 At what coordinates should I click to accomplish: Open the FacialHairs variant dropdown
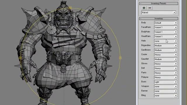(166, 27)
